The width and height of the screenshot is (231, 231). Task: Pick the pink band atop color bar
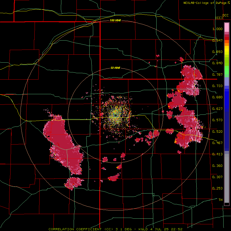[227, 27]
